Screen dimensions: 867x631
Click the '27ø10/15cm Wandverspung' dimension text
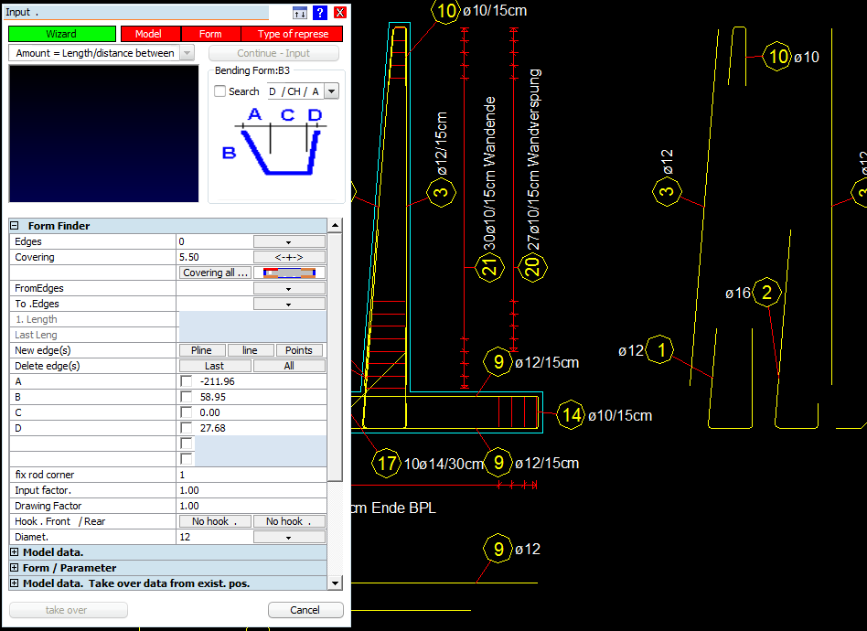pos(532,160)
